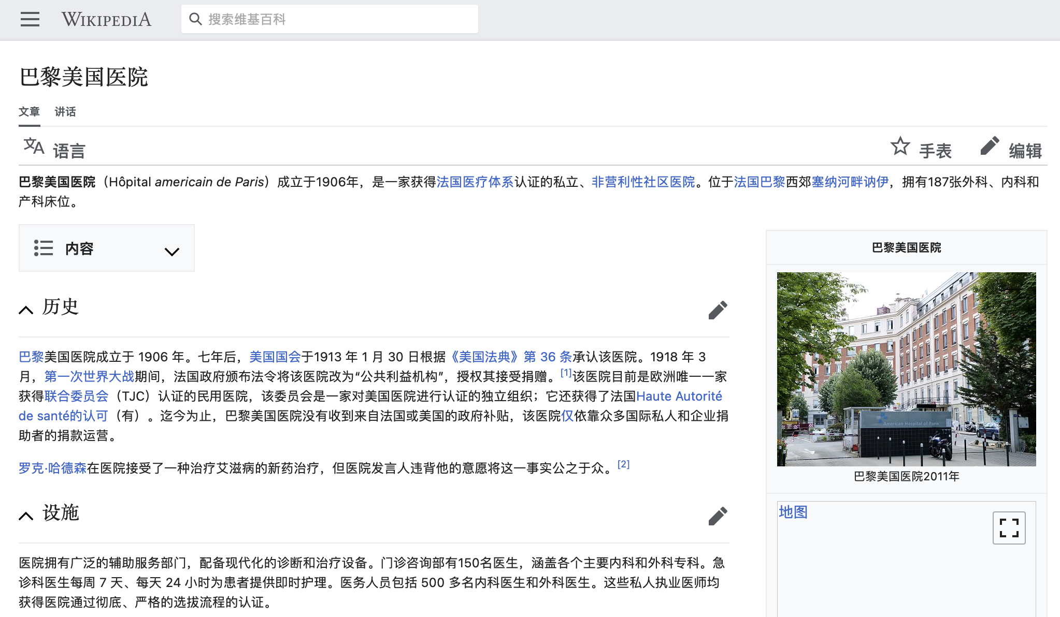Image resolution: width=1060 pixels, height=617 pixels.
Task: Expand the 内容 table of contents dropdown
Action: 171,252
